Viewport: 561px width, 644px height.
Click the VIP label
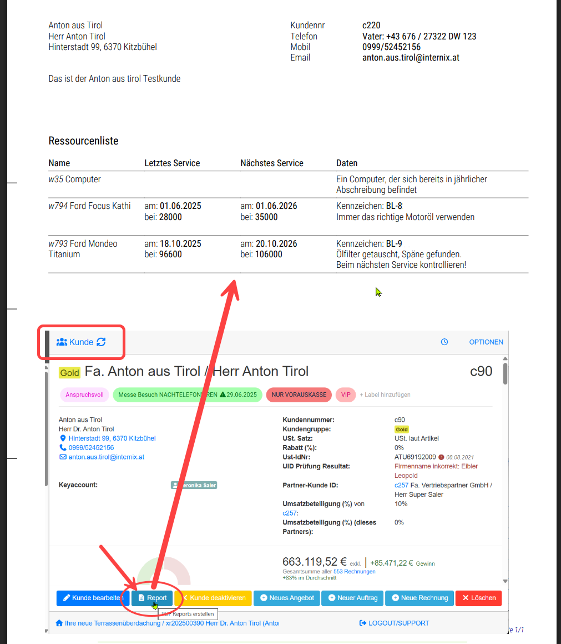pyautogui.click(x=346, y=395)
